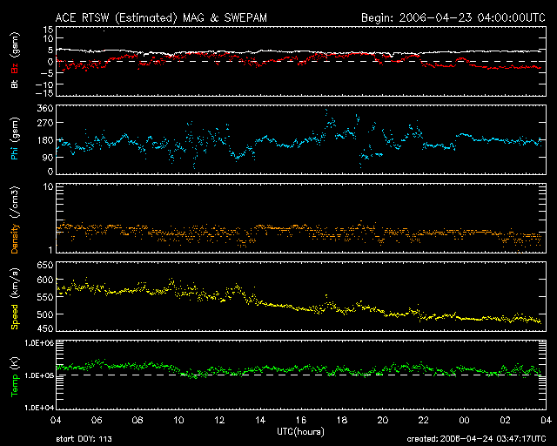Click the '(/cm3)' unit on Density axis
This screenshot has height=446, width=557.
pyautogui.click(x=15, y=202)
